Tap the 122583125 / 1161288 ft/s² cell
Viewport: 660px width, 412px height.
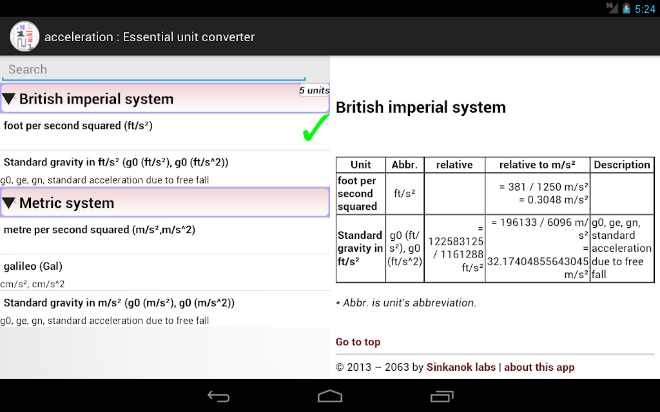click(454, 248)
